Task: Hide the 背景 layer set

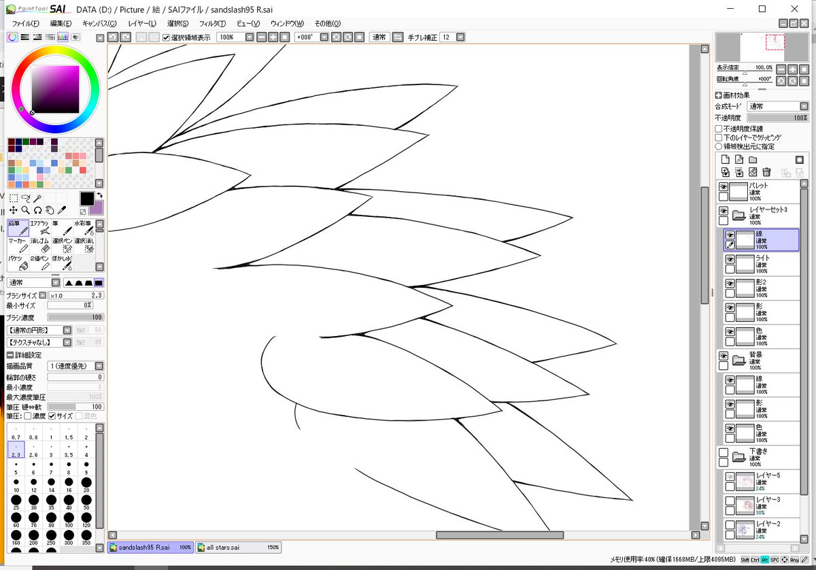Action: (724, 356)
